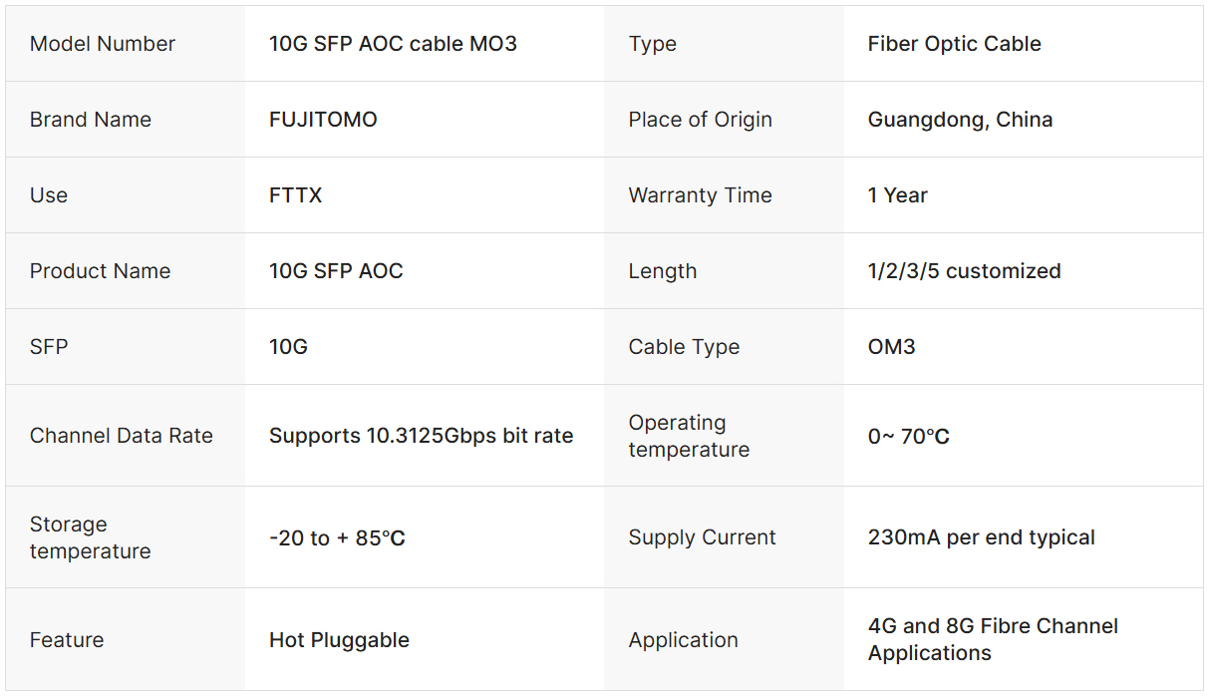
Task: Click the Channel Data Rate label
Action: [x=122, y=436]
